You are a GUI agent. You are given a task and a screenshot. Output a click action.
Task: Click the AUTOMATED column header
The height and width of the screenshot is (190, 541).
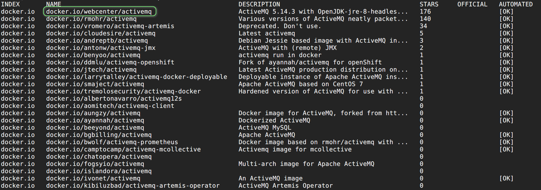tap(516, 4)
